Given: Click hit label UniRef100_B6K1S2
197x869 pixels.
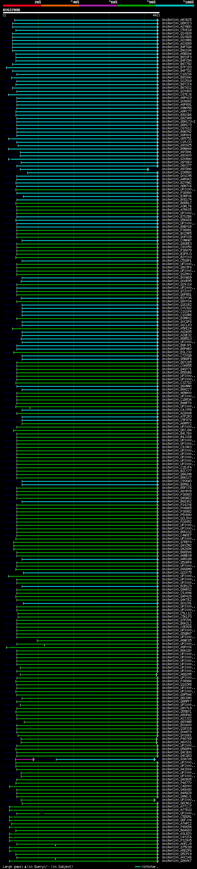Looking at the screenshot, I should (177, 532).
